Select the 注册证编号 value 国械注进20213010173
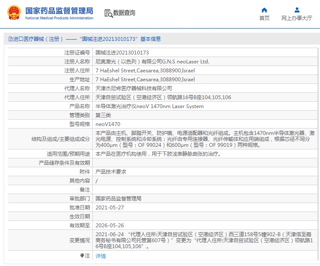The height and width of the screenshot is (266, 320). pos(122,53)
